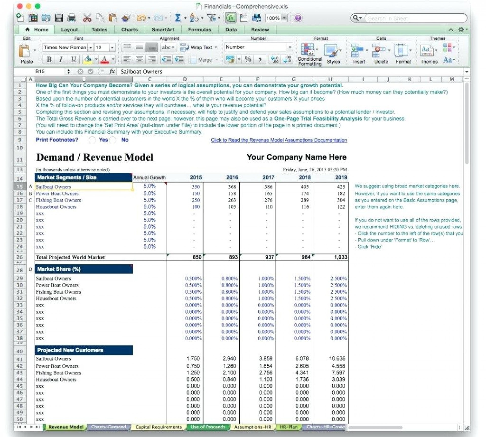Switch to the Formulas ribbon tab
Image resolution: width=486 pixels, height=437 pixels.
[199, 30]
